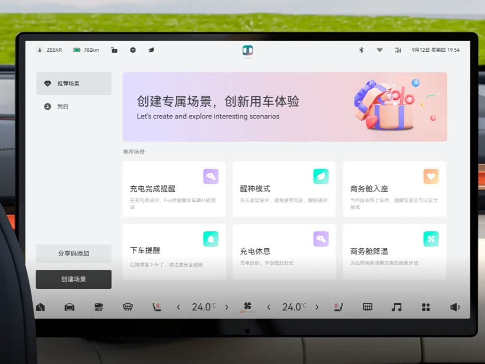Decrease driver temperature with left arrow
The height and width of the screenshot is (364, 485).
[x=178, y=307]
